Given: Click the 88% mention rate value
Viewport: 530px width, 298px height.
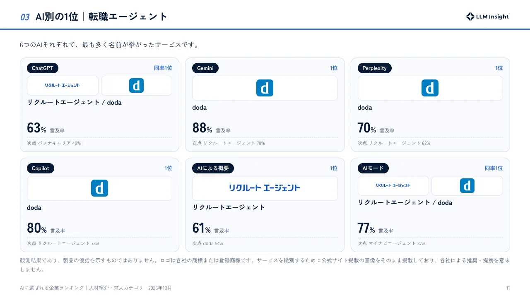Looking at the screenshot, I should (202, 128).
